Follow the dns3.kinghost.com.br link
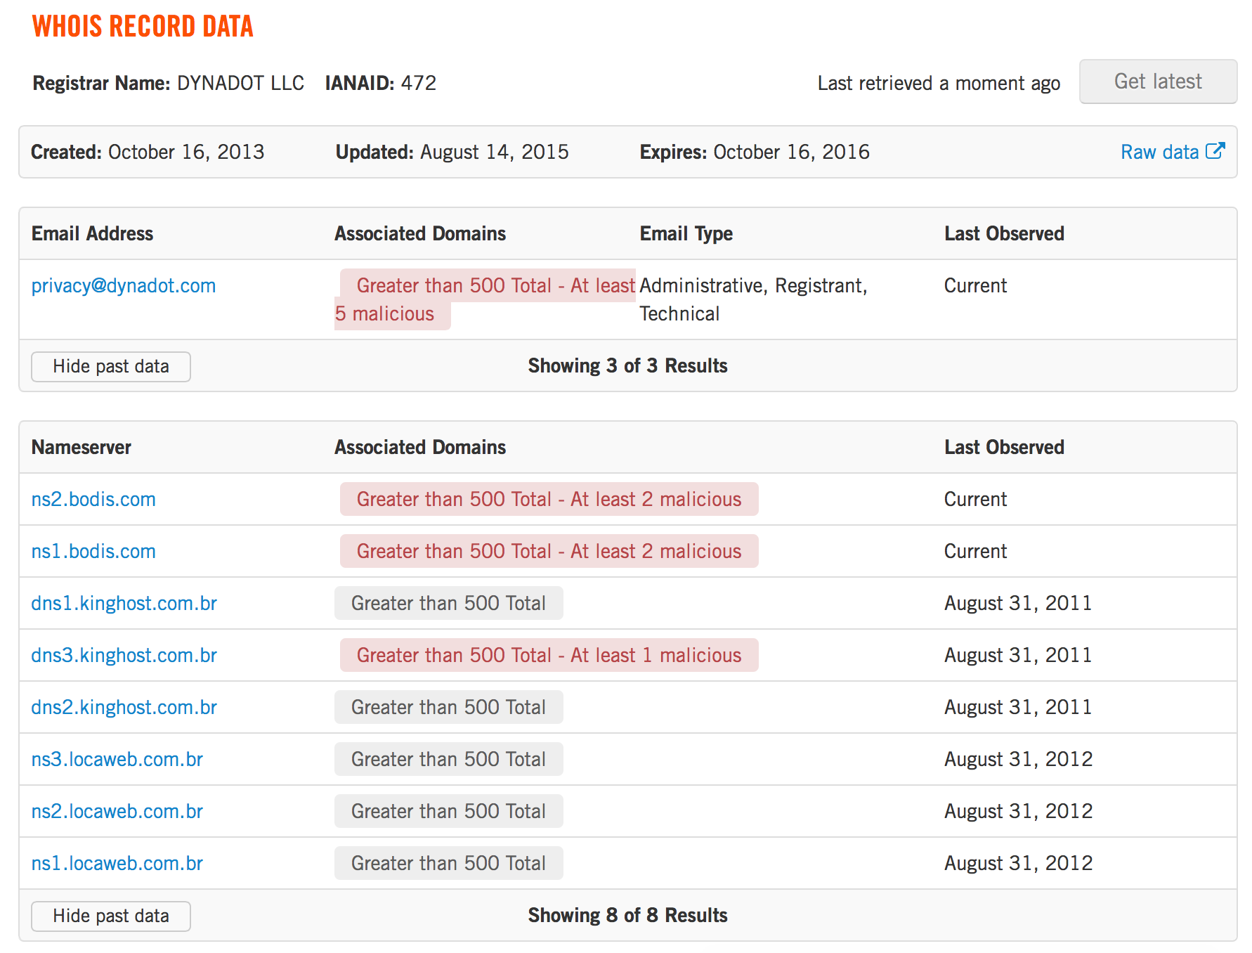 [124, 656]
